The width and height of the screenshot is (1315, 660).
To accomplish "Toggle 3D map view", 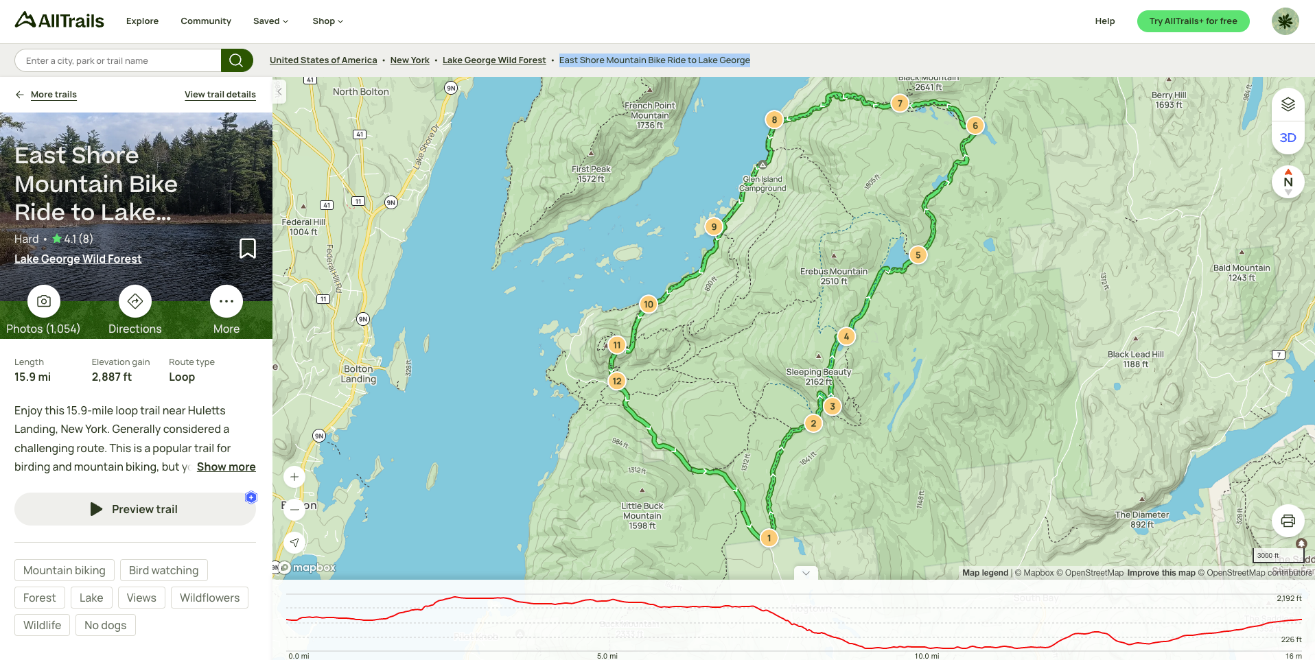I will coord(1288,138).
